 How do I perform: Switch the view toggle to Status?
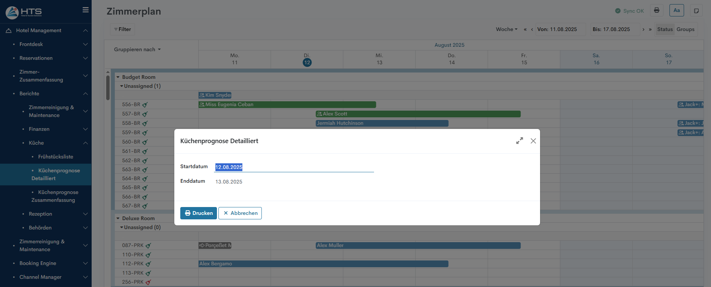point(665,29)
